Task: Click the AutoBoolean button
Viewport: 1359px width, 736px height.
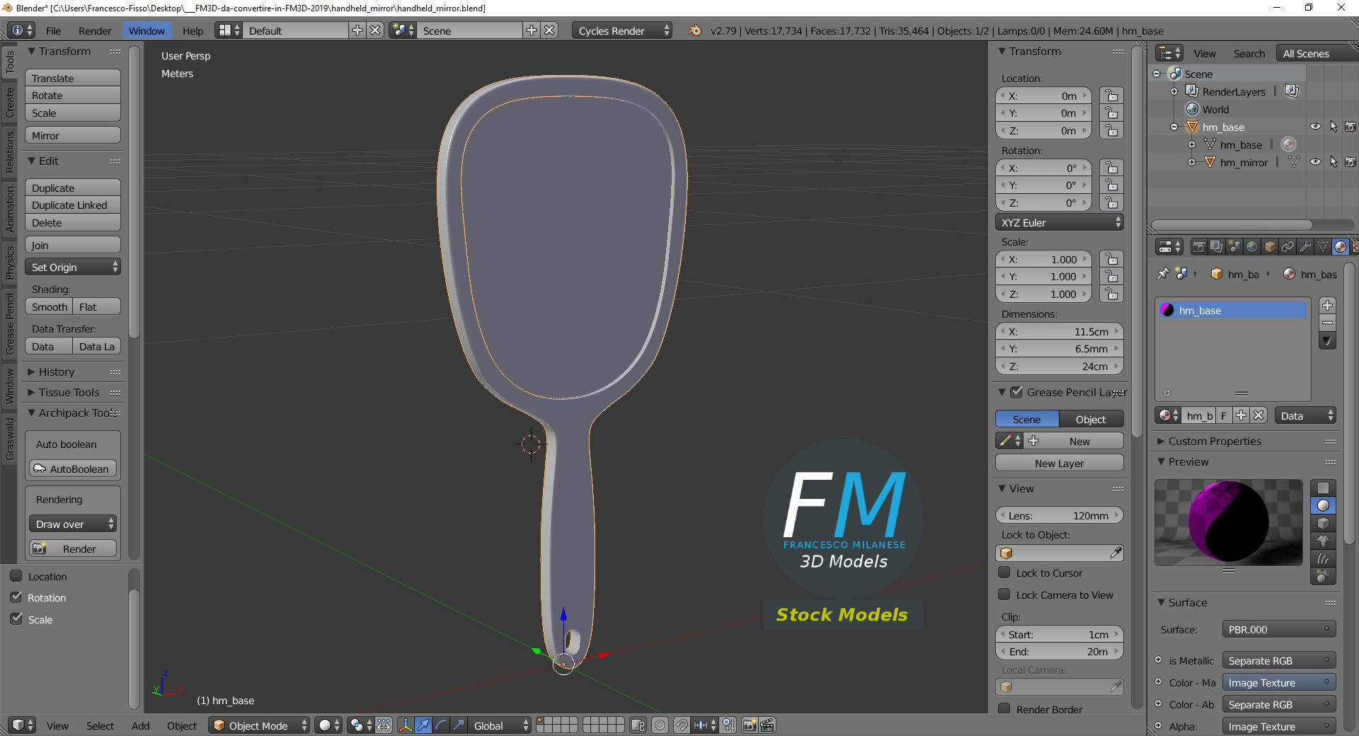Action: (73, 468)
